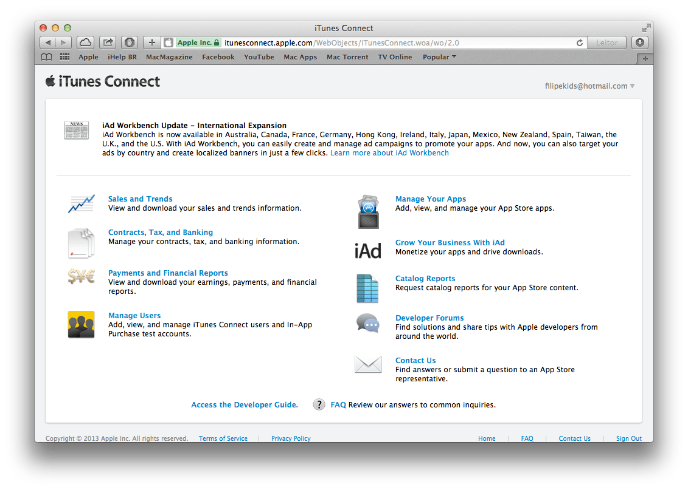This screenshot has width=688, height=490.
Task: Click the Apple Inc. secure certificate badge
Action: [198, 43]
